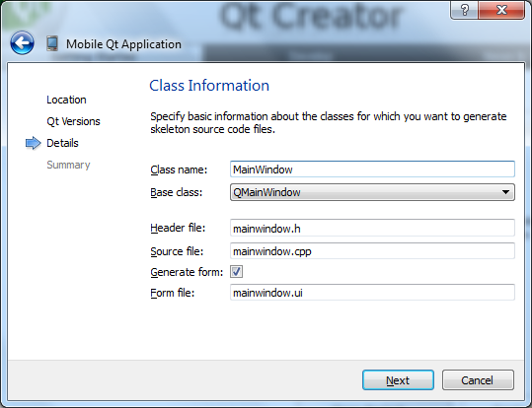Close the wizard with the red X
The width and height of the screenshot is (532, 408).
tap(501, 10)
